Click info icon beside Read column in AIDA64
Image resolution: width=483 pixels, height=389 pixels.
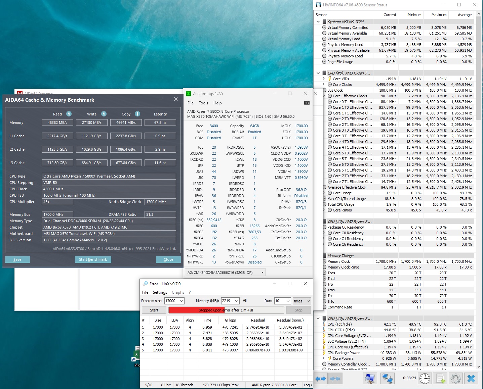coord(69,114)
